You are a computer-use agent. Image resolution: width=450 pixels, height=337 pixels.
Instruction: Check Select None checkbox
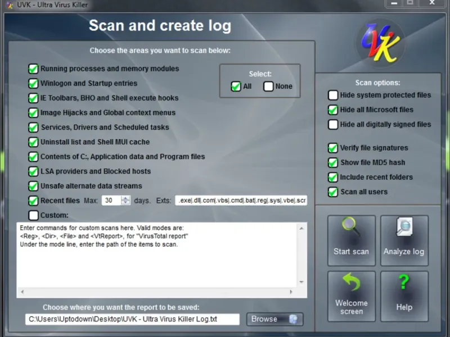(x=268, y=86)
